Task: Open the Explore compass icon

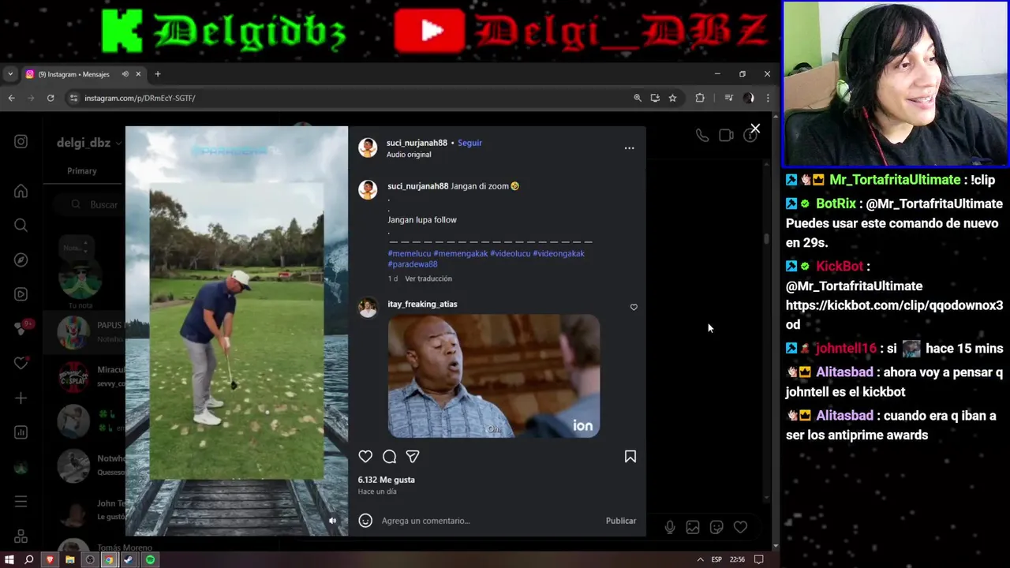Action: tap(21, 260)
